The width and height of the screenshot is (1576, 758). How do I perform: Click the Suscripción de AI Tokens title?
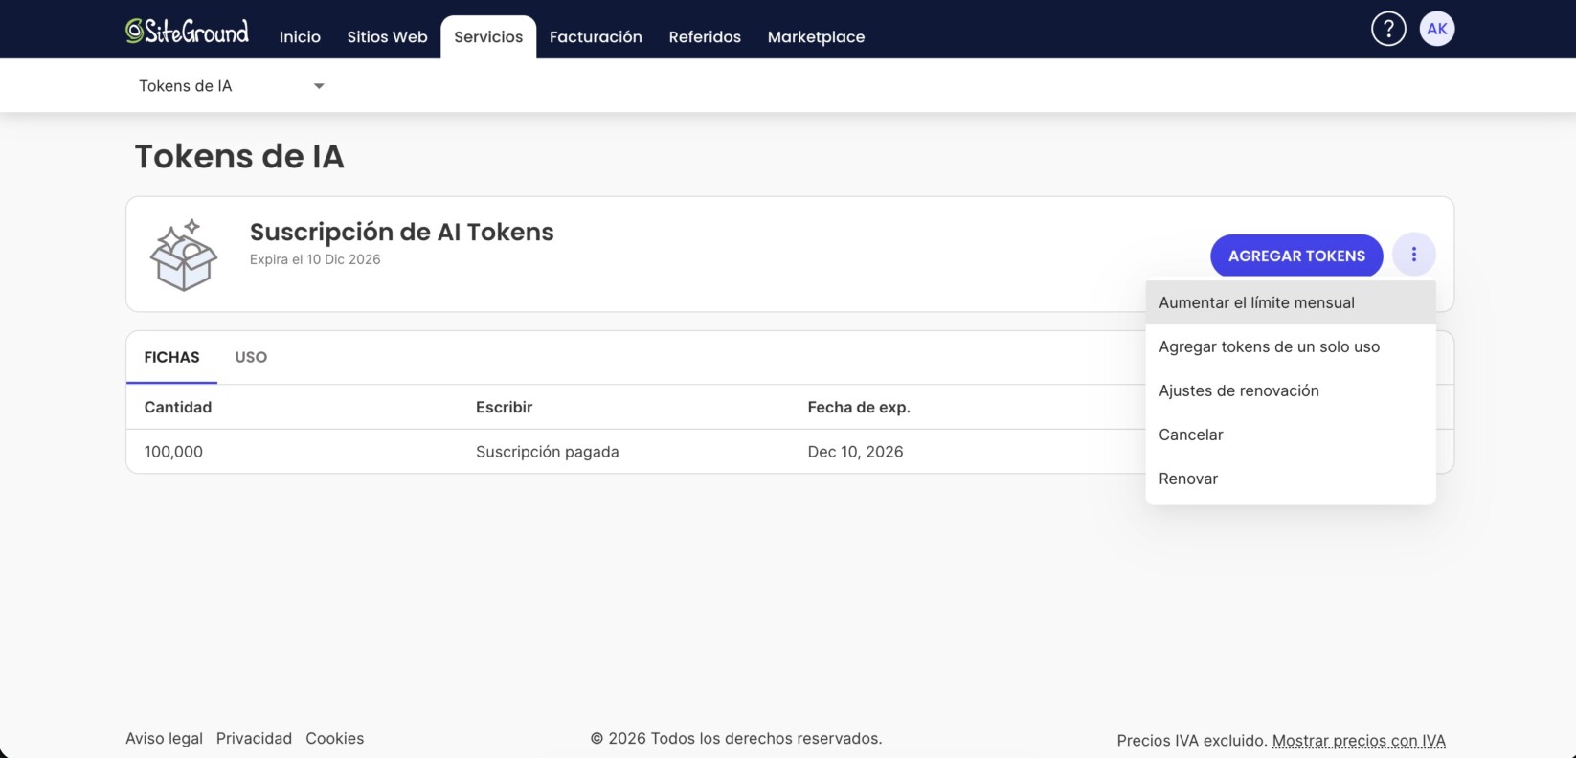[x=402, y=232]
